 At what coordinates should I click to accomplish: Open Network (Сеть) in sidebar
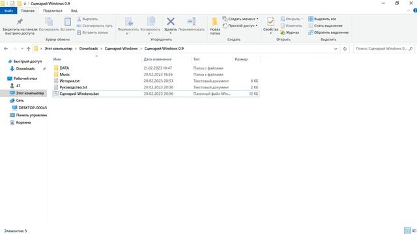pos(17,101)
